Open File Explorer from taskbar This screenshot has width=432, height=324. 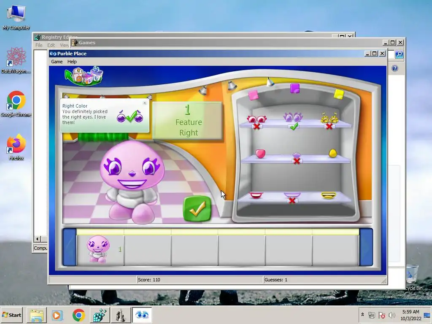(x=37, y=315)
